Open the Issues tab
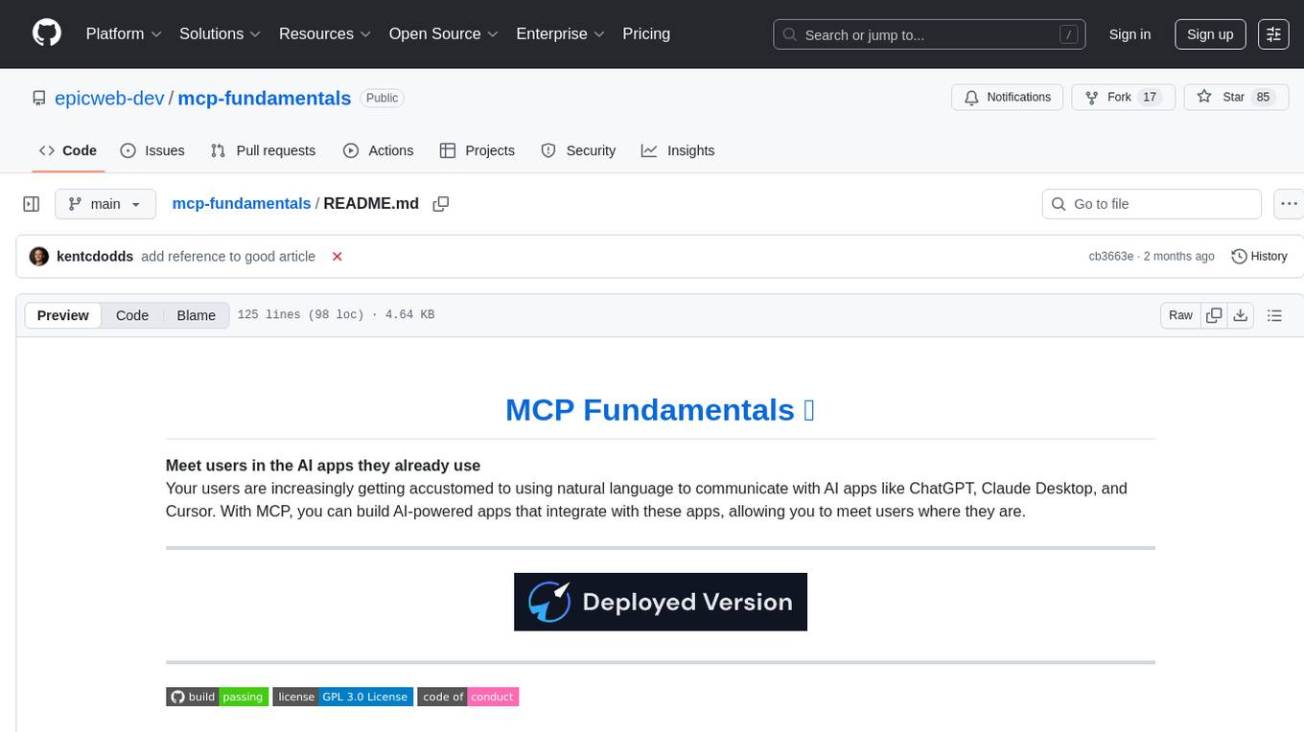The height and width of the screenshot is (732, 1304). pos(152,150)
